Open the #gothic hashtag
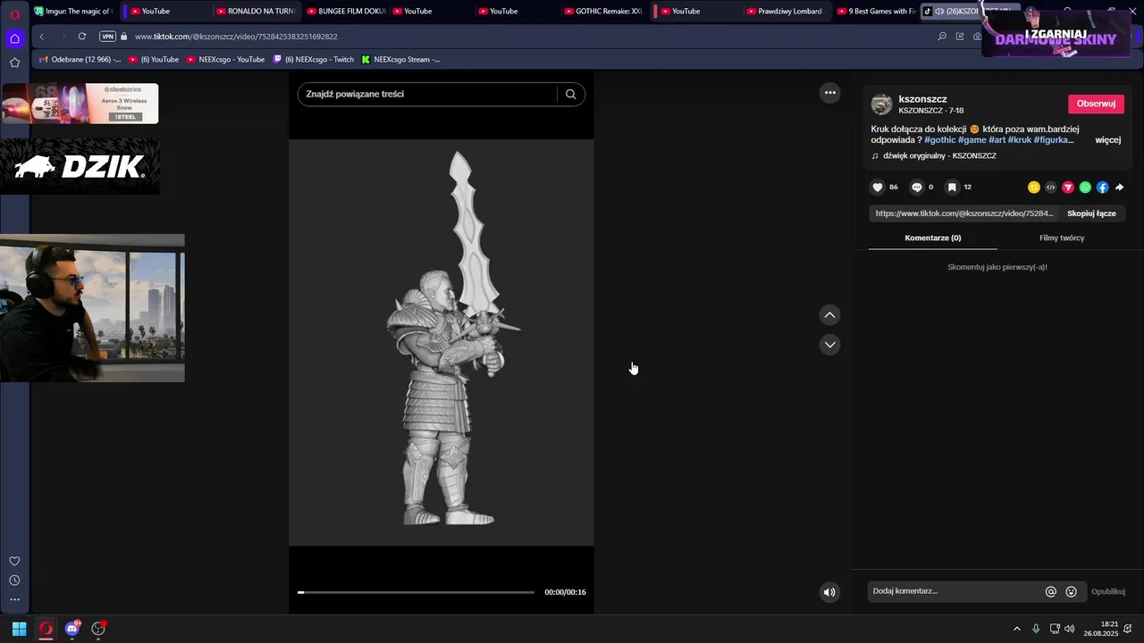 [939, 140]
